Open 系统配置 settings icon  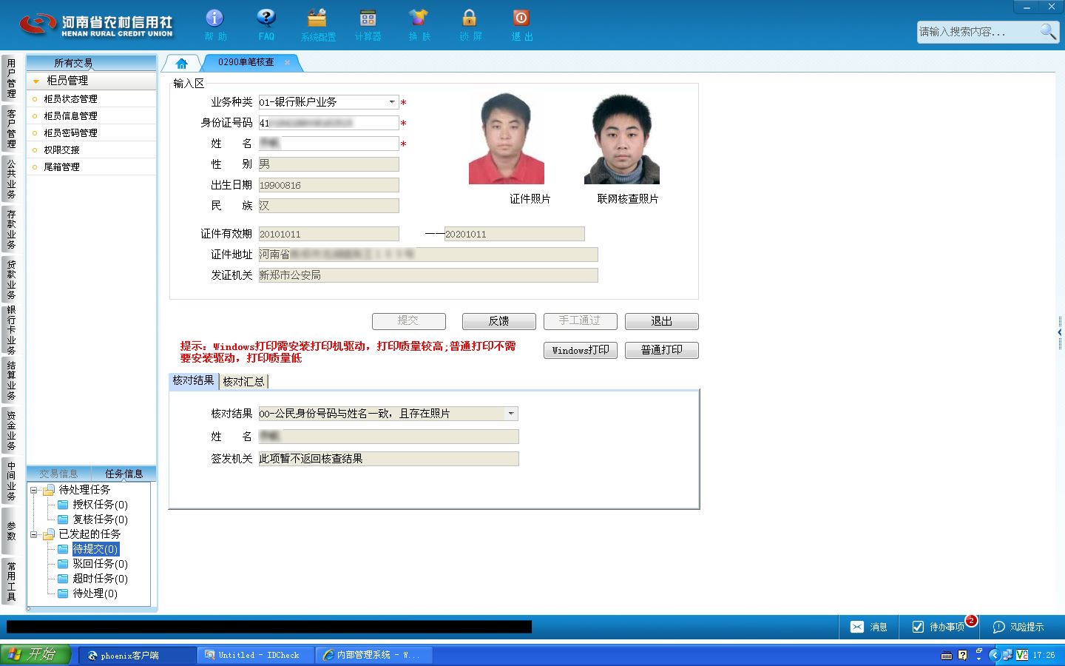(317, 18)
